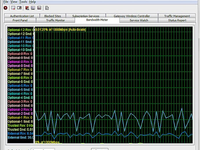Open the Help menu

pos(32,2)
